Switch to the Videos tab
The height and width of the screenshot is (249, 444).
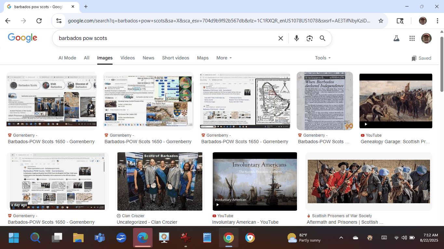pyautogui.click(x=128, y=58)
